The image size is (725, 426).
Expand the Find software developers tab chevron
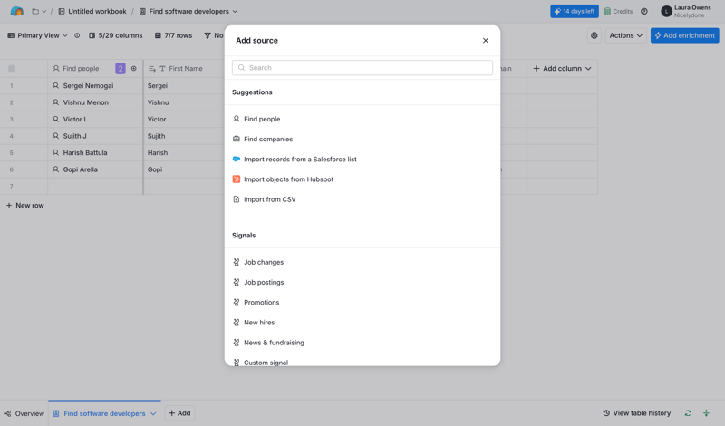click(x=153, y=413)
